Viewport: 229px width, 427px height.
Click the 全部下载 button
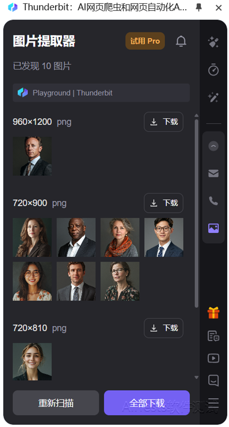[x=147, y=403]
